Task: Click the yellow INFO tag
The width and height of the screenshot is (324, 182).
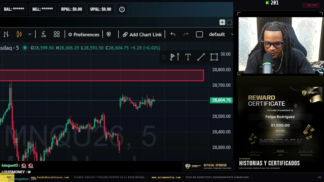Action: 7,177
